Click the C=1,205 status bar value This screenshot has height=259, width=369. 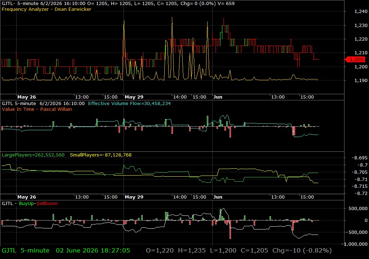(x=254, y=250)
